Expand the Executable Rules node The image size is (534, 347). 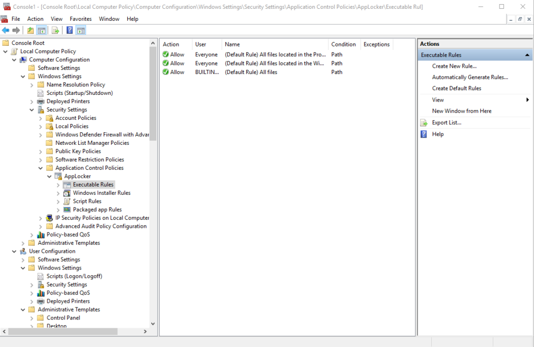[x=58, y=185]
